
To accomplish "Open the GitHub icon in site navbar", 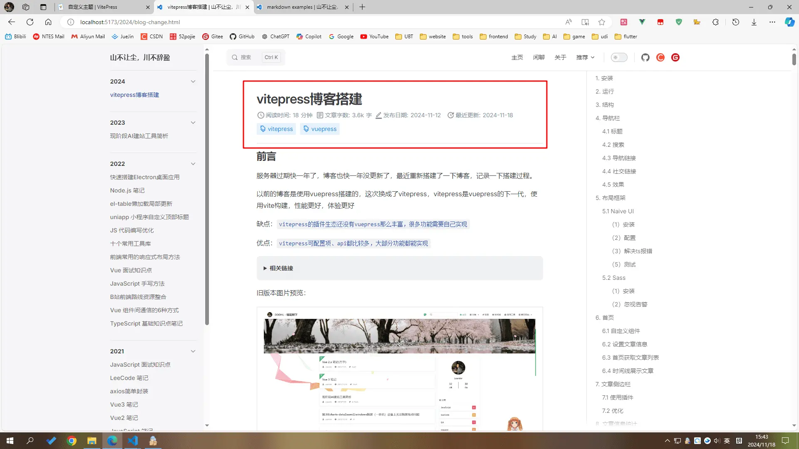I will 645,57.
